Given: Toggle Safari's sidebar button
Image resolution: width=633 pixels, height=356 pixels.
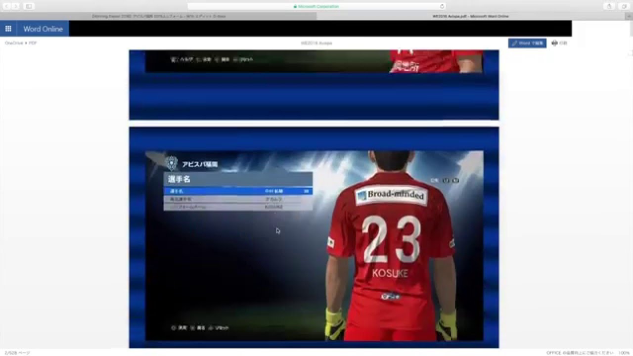Looking at the screenshot, I should [x=28, y=6].
